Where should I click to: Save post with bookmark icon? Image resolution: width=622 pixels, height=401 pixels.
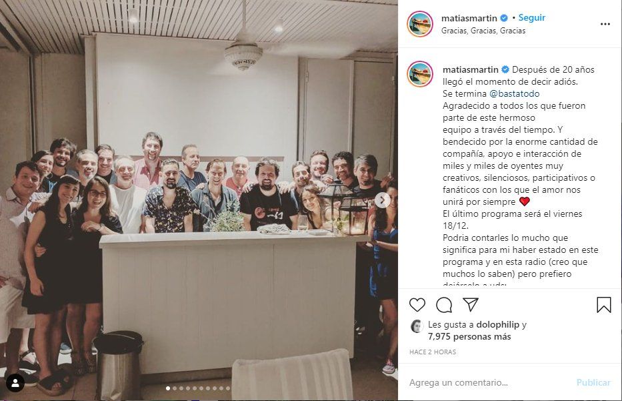604,305
